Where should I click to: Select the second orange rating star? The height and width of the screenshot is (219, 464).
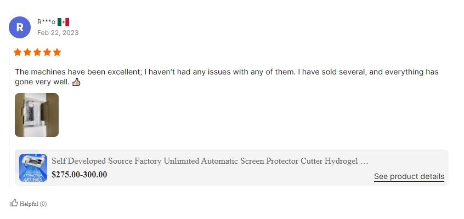(x=27, y=53)
